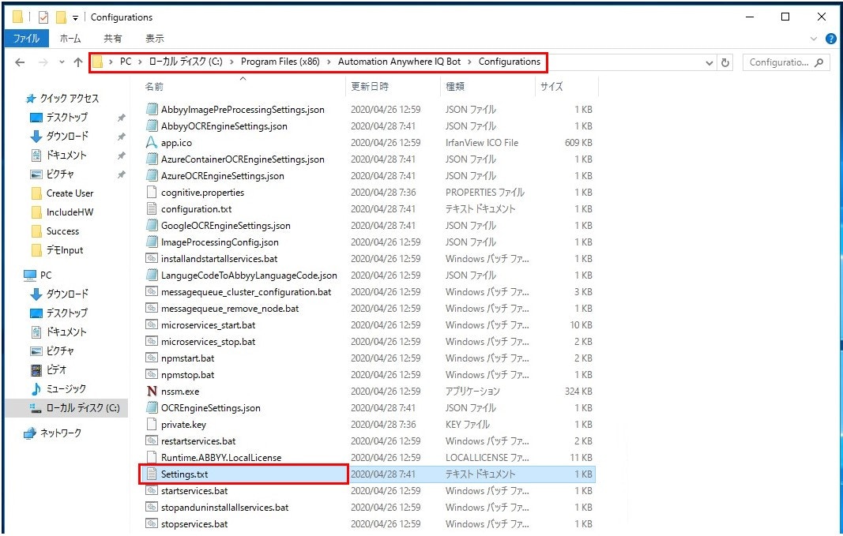Select startservices.bat file name

point(194,491)
